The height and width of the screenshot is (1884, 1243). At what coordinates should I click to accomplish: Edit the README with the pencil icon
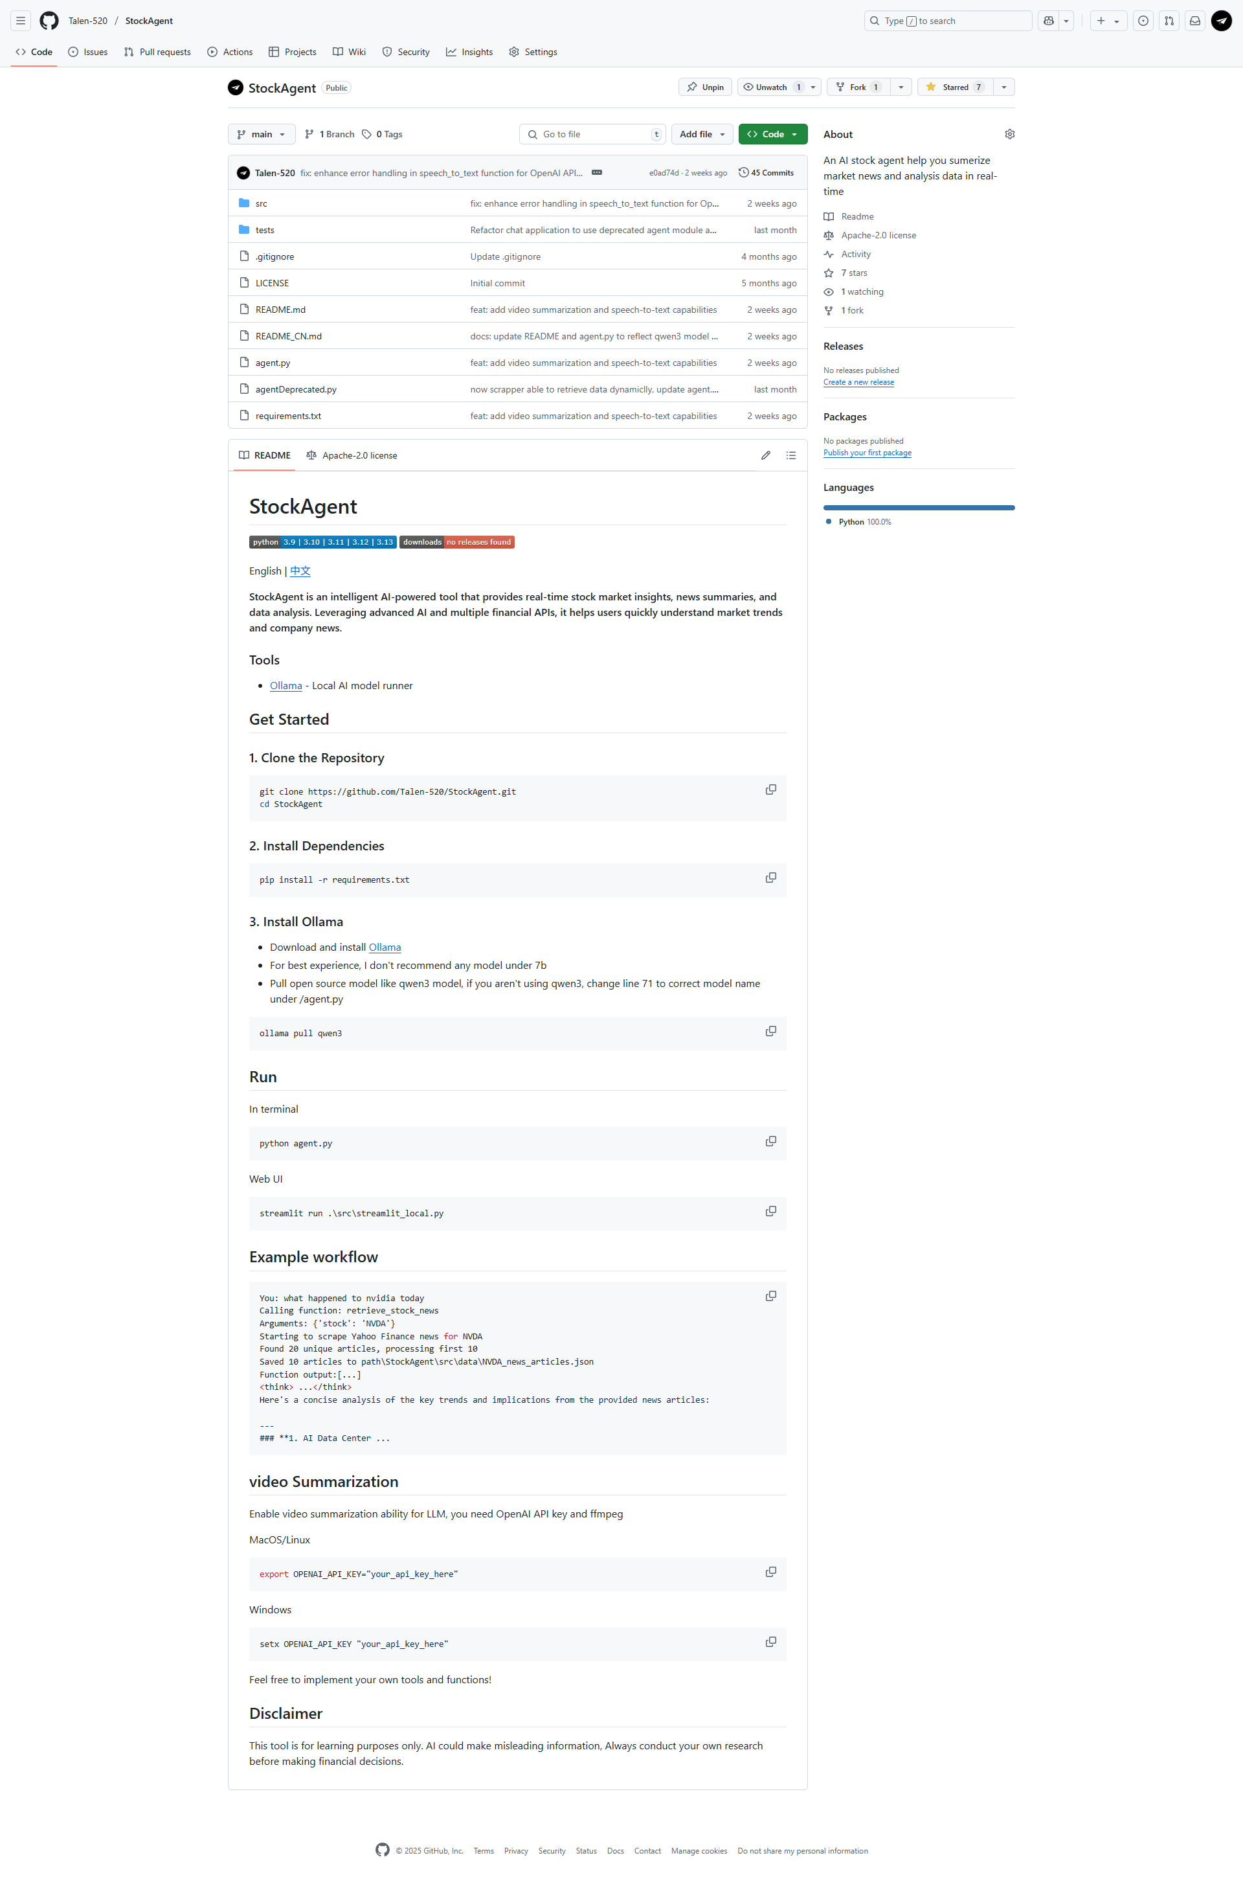click(766, 455)
